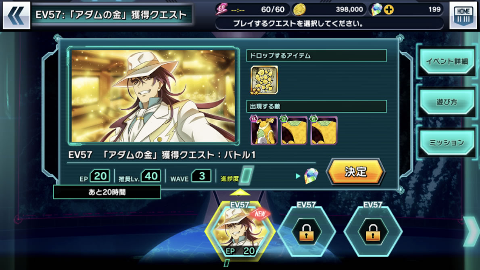This screenshot has height=270, width=480.
Task: Tap the double-chevron back arrow icon
Action: pyautogui.click(x=16, y=15)
